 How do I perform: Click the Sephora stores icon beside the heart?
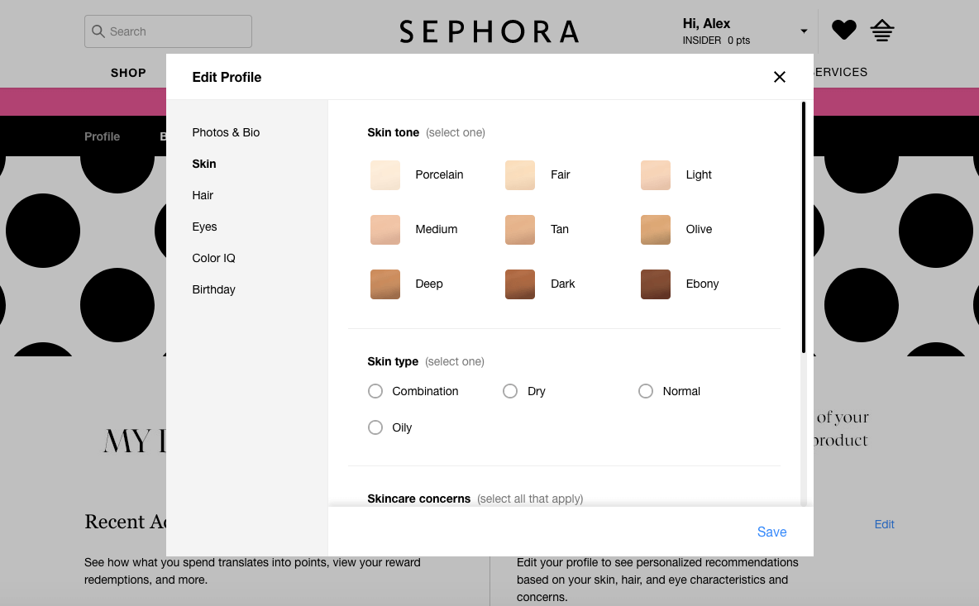point(881,29)
